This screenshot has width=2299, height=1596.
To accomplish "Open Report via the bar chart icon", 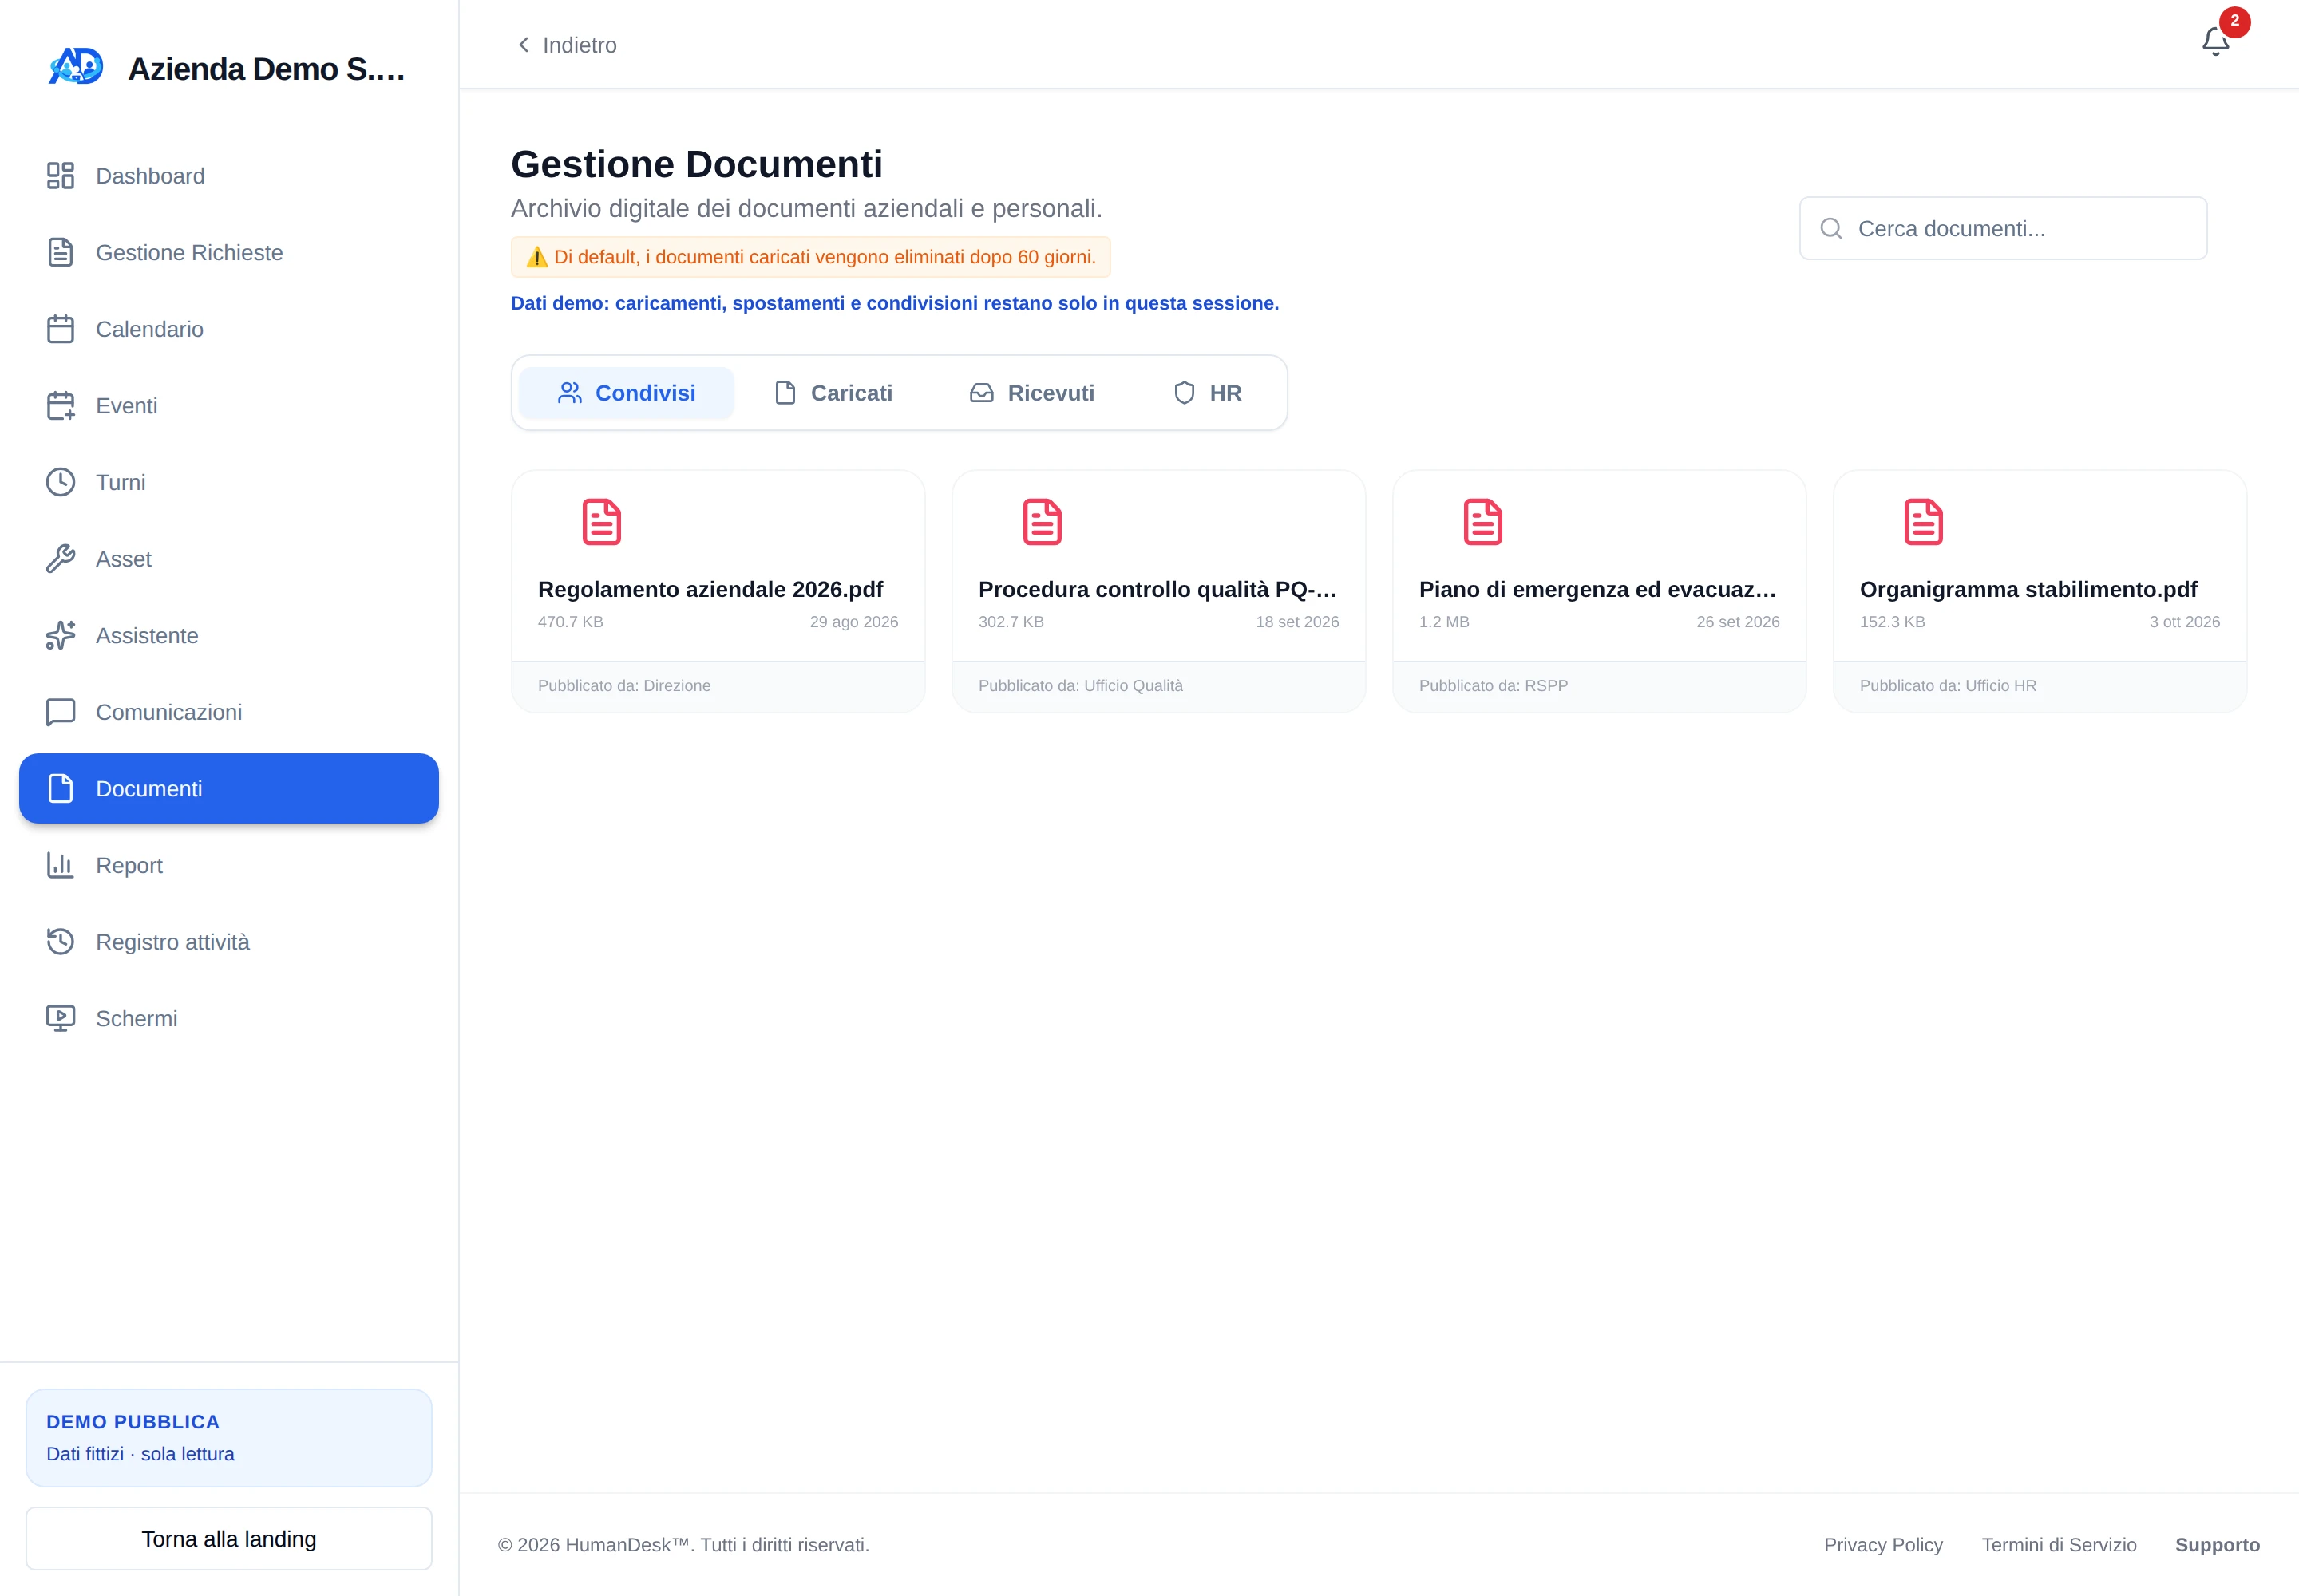I will point(60,865).
